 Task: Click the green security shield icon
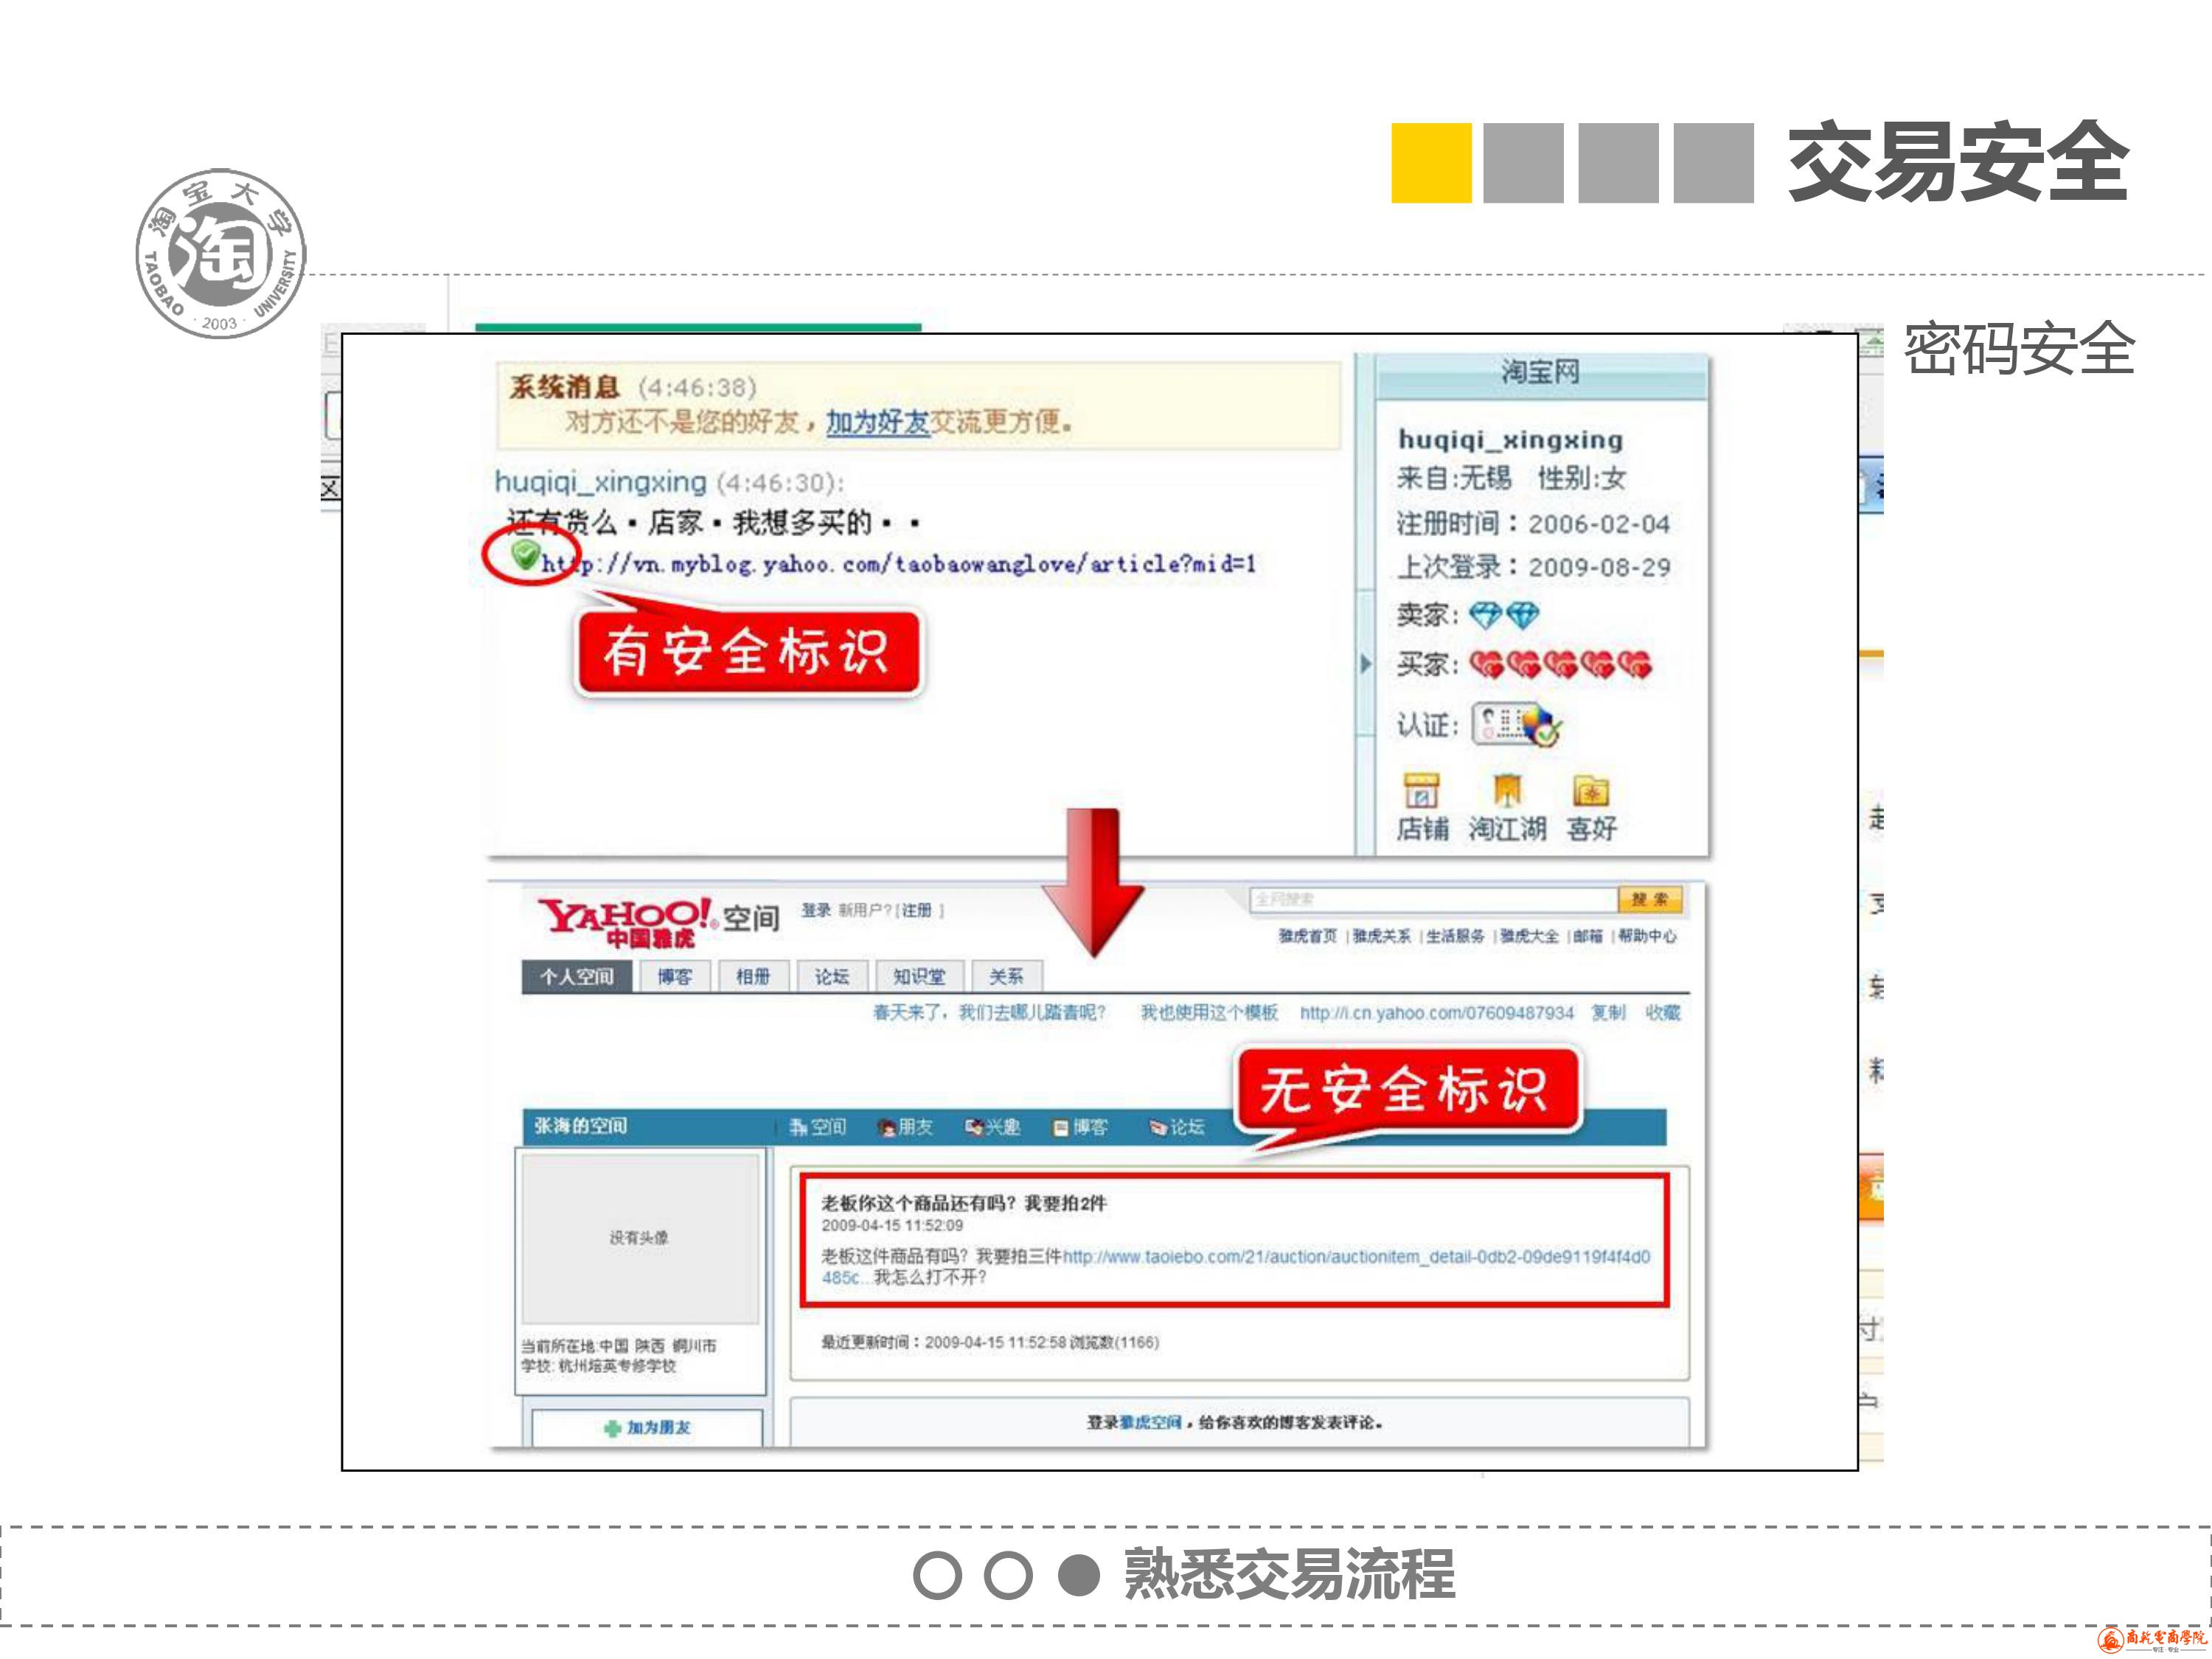tap(525, 554)
